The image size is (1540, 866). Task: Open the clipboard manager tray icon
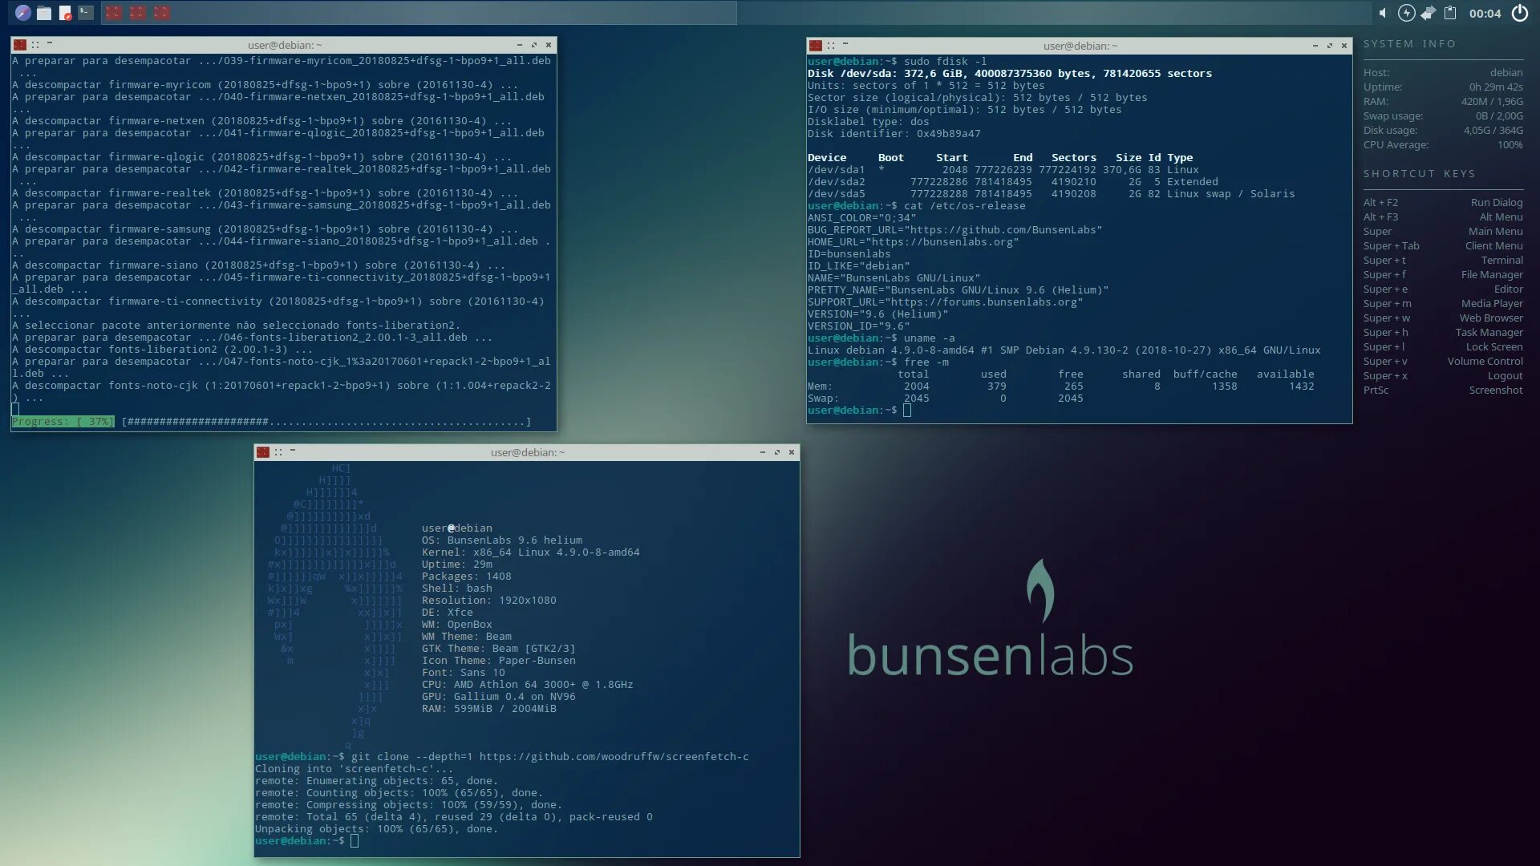point(1450,13)
